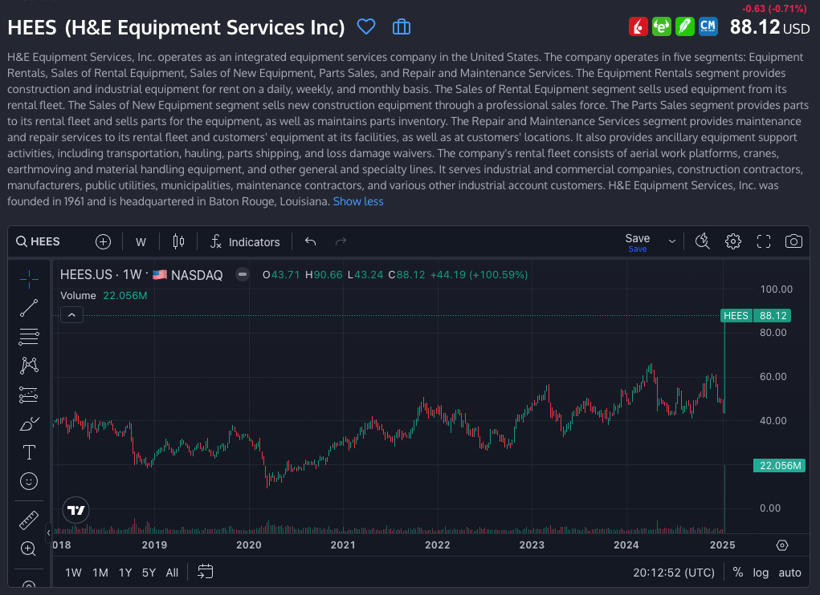Select the Text annotation tool

pos(29,452)
